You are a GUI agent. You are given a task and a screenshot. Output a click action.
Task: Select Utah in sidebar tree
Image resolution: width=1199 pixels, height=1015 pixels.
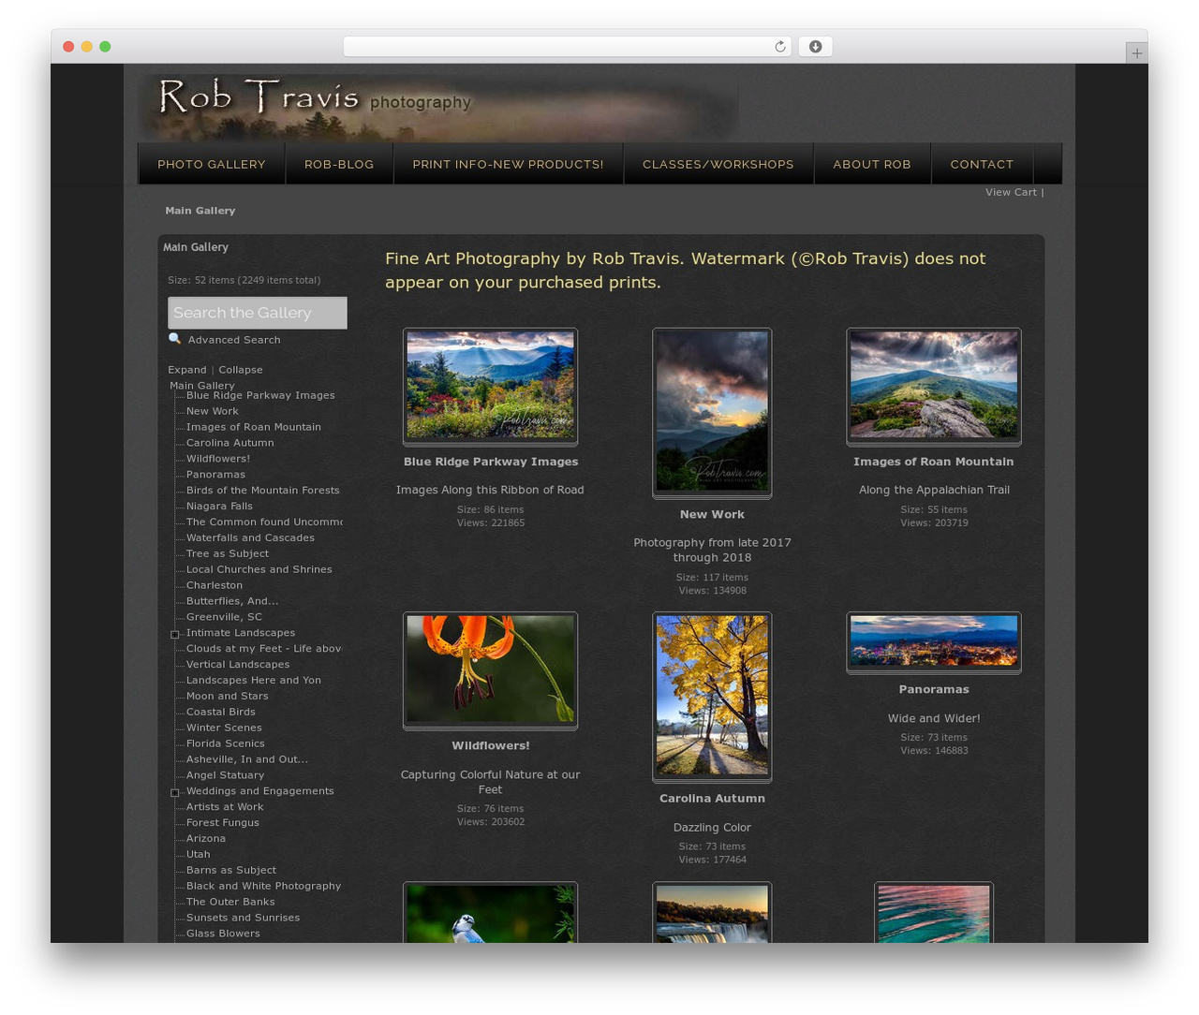point(199,855)
